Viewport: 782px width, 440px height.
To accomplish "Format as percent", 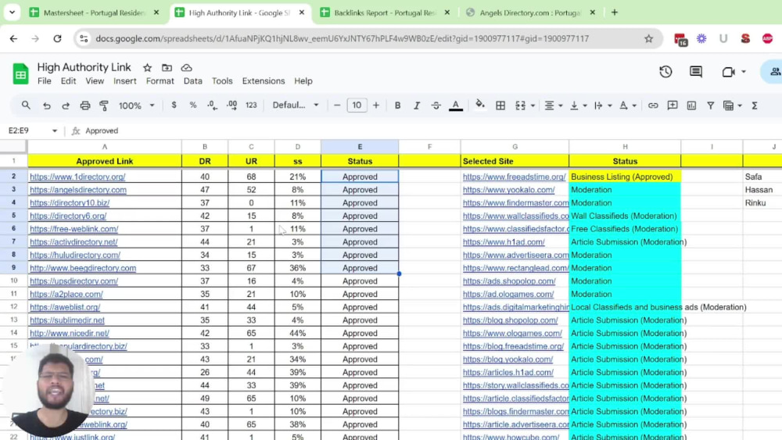I will pyautogui.click(x=192, y=106).
